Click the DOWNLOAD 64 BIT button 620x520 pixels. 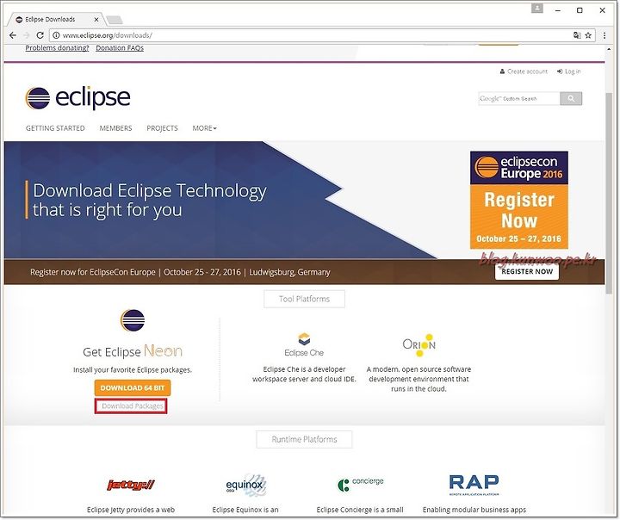tap(133, 388)
